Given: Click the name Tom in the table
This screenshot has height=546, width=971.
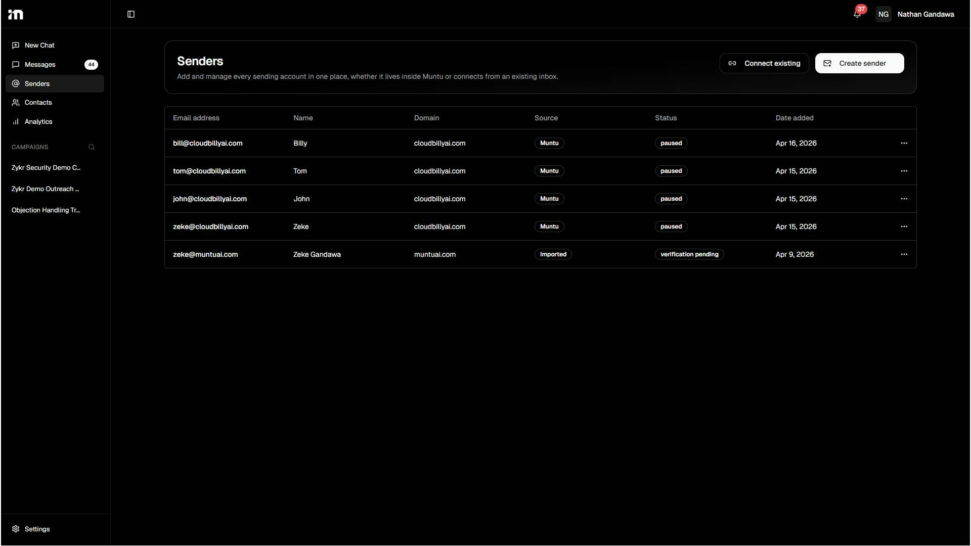Looking at the screenshot, I should 300,171.
